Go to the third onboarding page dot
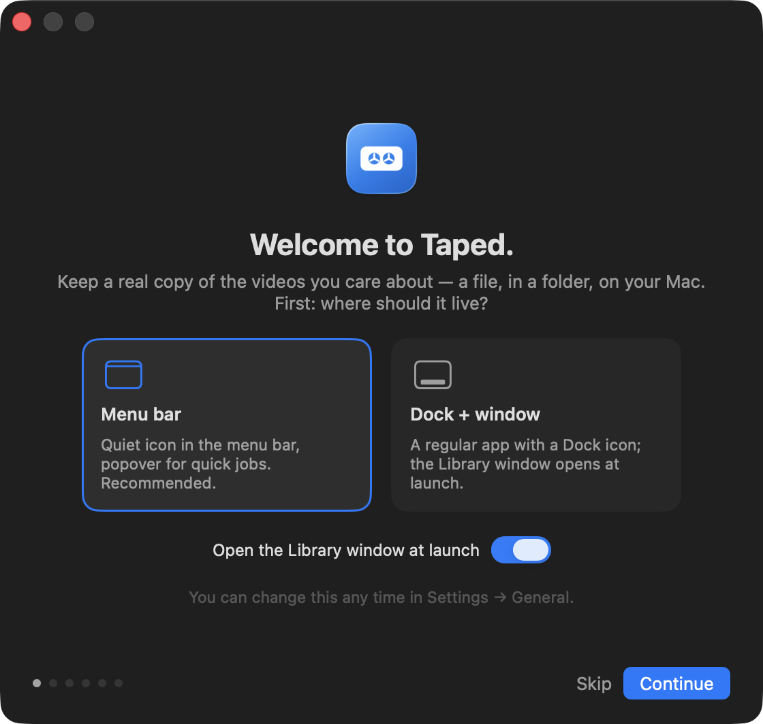The width and height of the screenshot is (763, 724). (69, 683)
